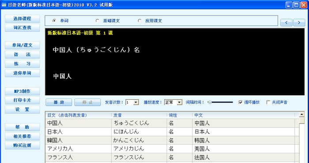Screen dimensions: 309x163
Task: Open 打印卡片 print cards
Action: pos(22,101)
